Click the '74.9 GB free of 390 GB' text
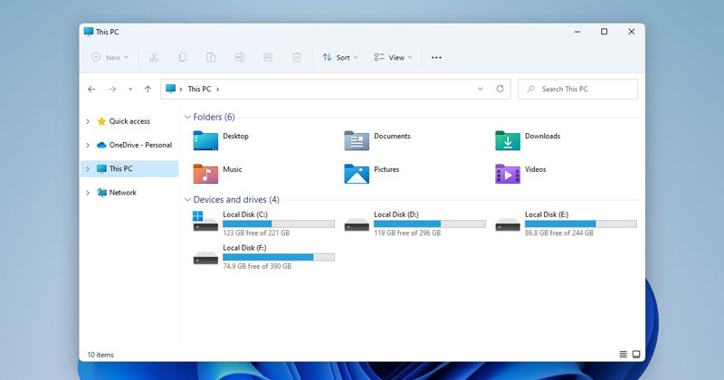The height and width of the screenshot is (380, 724). click(257, 266)
